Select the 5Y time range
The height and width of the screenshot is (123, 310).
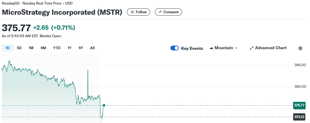pos(81,48)
